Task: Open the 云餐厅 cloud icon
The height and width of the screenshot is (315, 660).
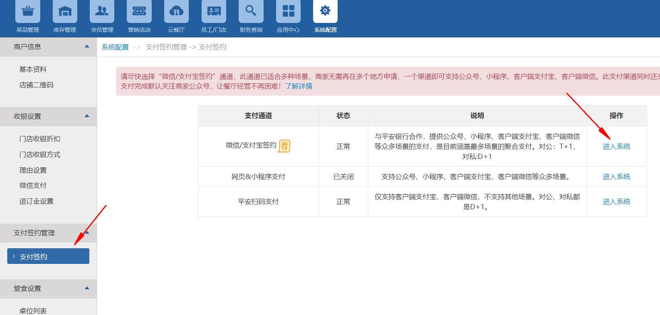Action: point(176,11)
